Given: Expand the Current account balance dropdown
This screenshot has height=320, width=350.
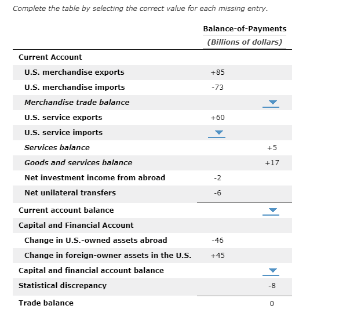Looking at the screenshot, I should pyautogui.click(x=271, y=211).
